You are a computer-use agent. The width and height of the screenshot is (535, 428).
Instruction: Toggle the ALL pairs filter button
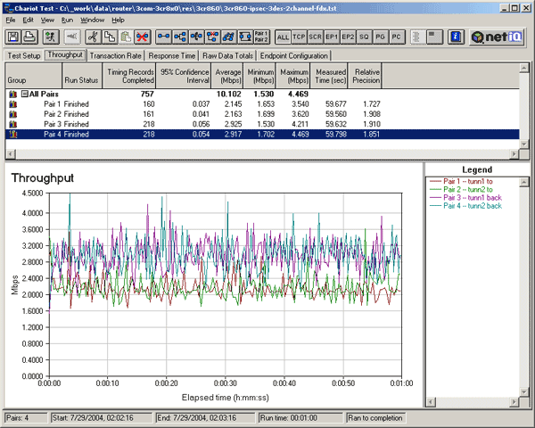tap(284, 37)
